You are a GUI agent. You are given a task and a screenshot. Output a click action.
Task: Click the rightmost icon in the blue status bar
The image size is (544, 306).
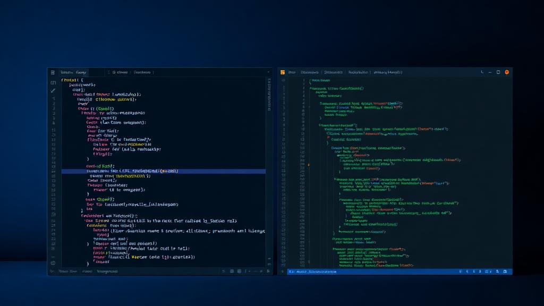click(x=505, y=271)
